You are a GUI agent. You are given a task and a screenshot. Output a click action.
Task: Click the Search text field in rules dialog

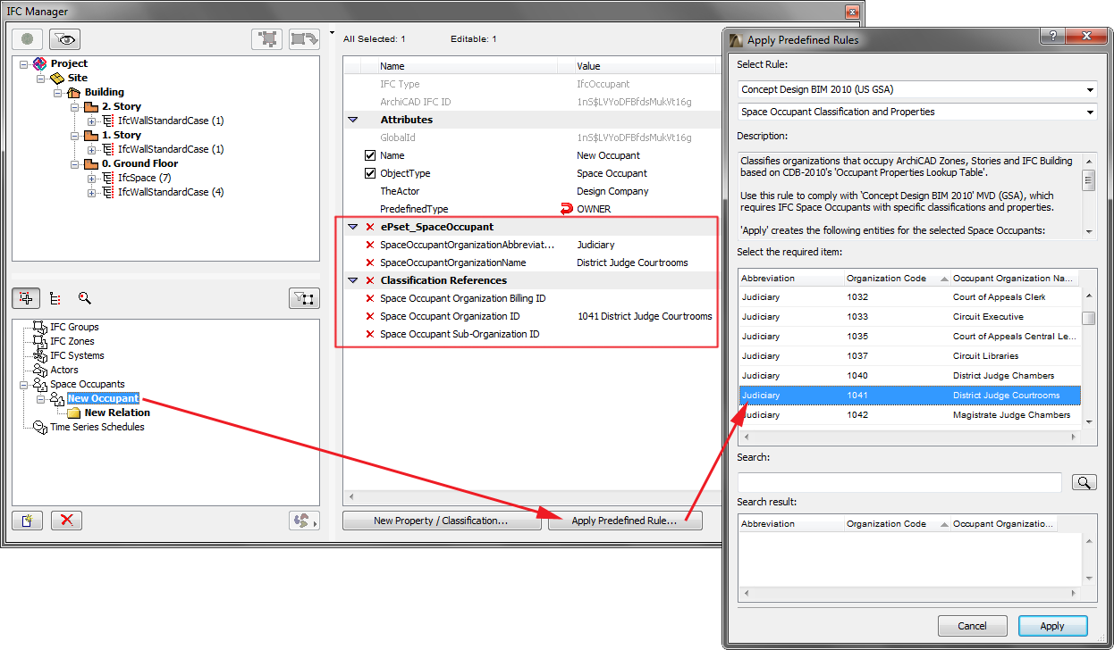(x=899, y=482)
